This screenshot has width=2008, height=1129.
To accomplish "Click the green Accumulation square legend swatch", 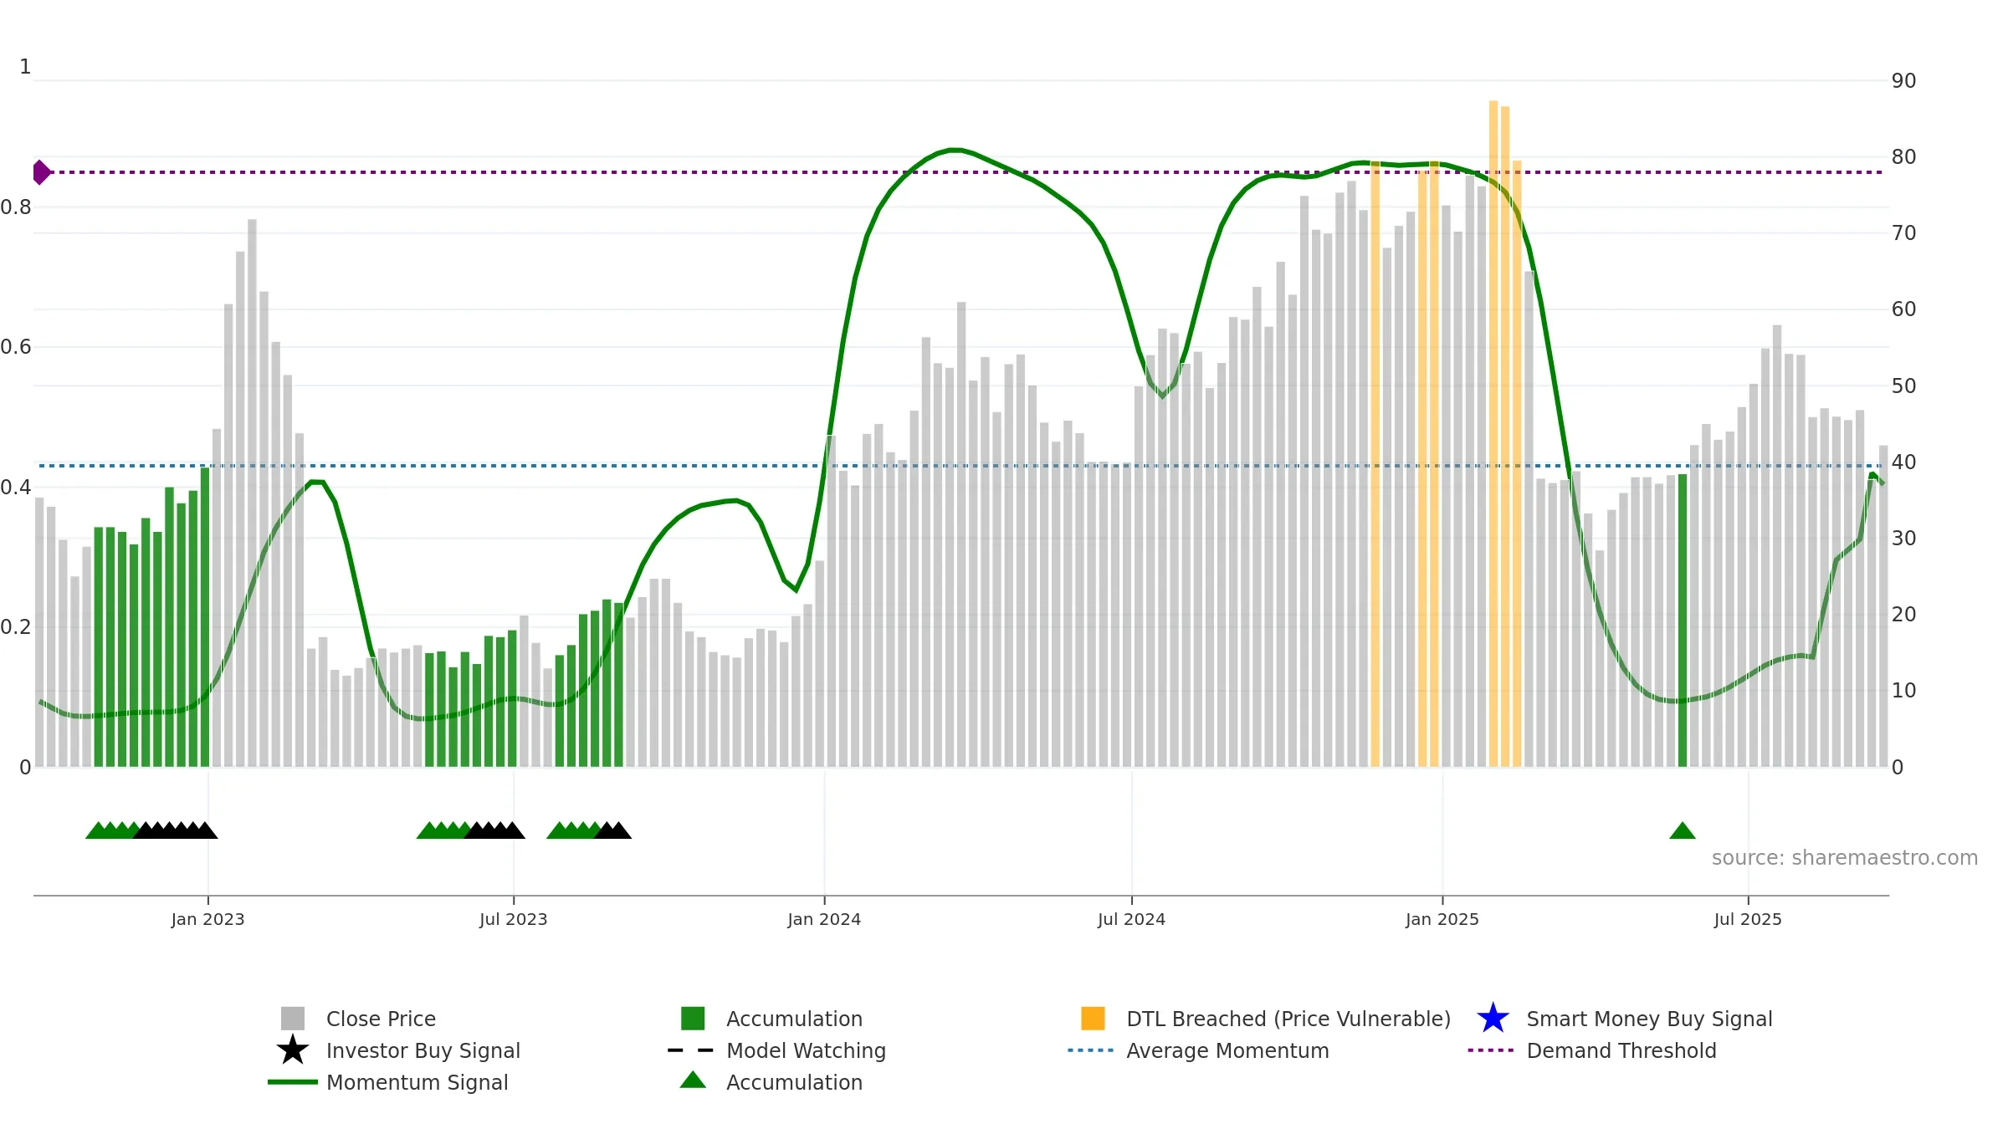I will 693,1019.
